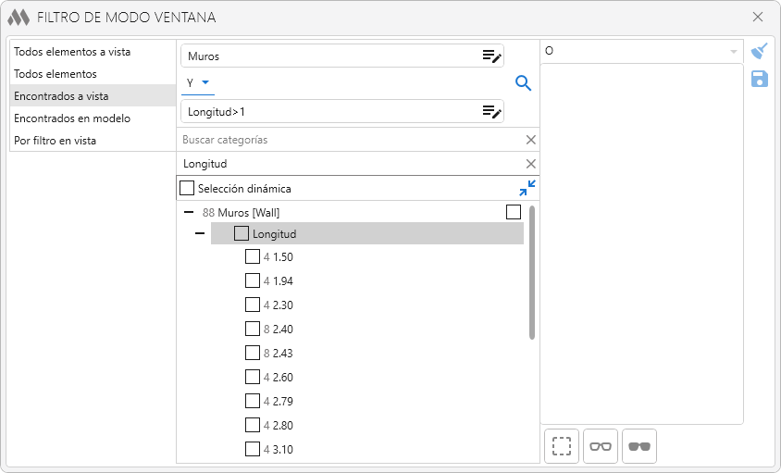The height and width of the screenshot is (473, 781).
Task: Click the collapse arrows icon
Action: 527,188
